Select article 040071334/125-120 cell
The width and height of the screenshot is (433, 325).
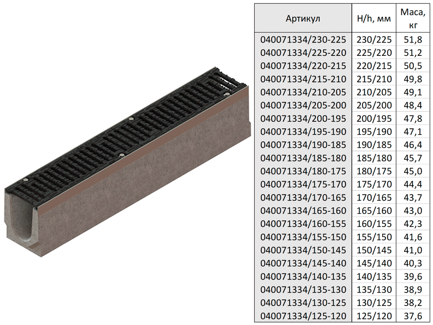click(303, 316)
